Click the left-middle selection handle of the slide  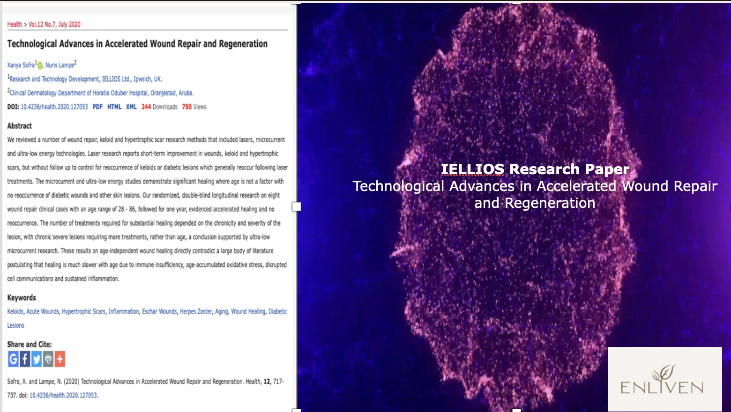pos(296,206)
